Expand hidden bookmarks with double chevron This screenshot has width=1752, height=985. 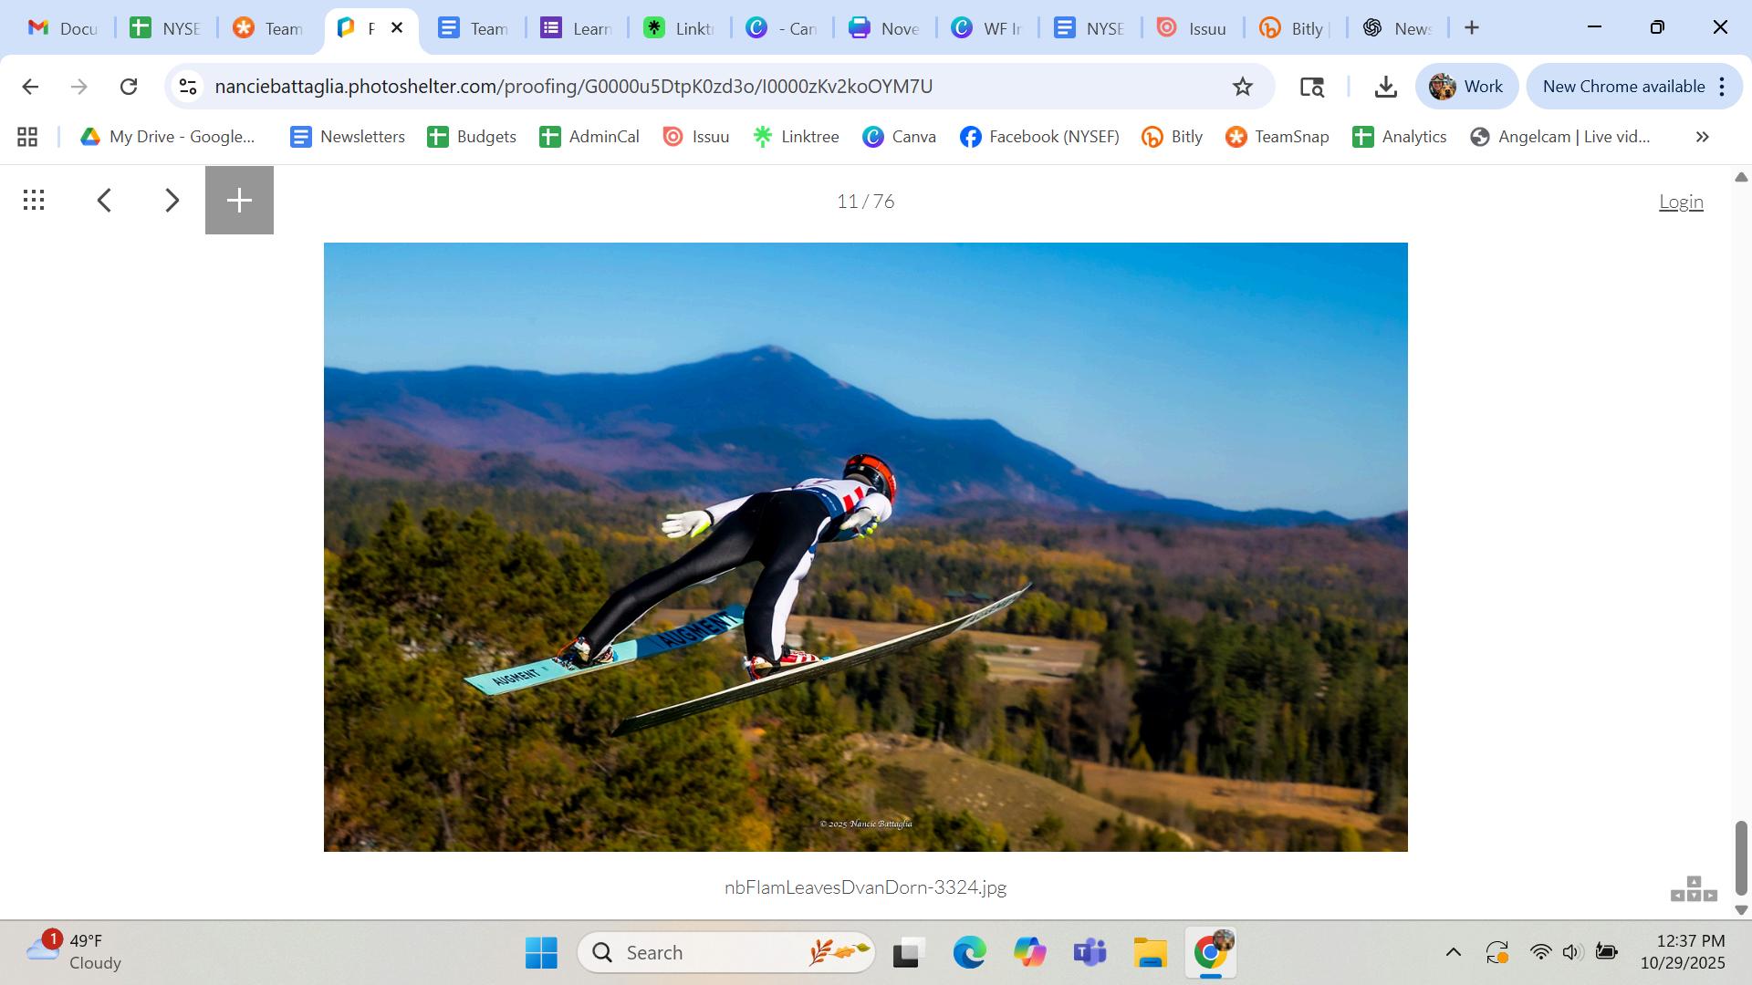tap(1702, 137)
